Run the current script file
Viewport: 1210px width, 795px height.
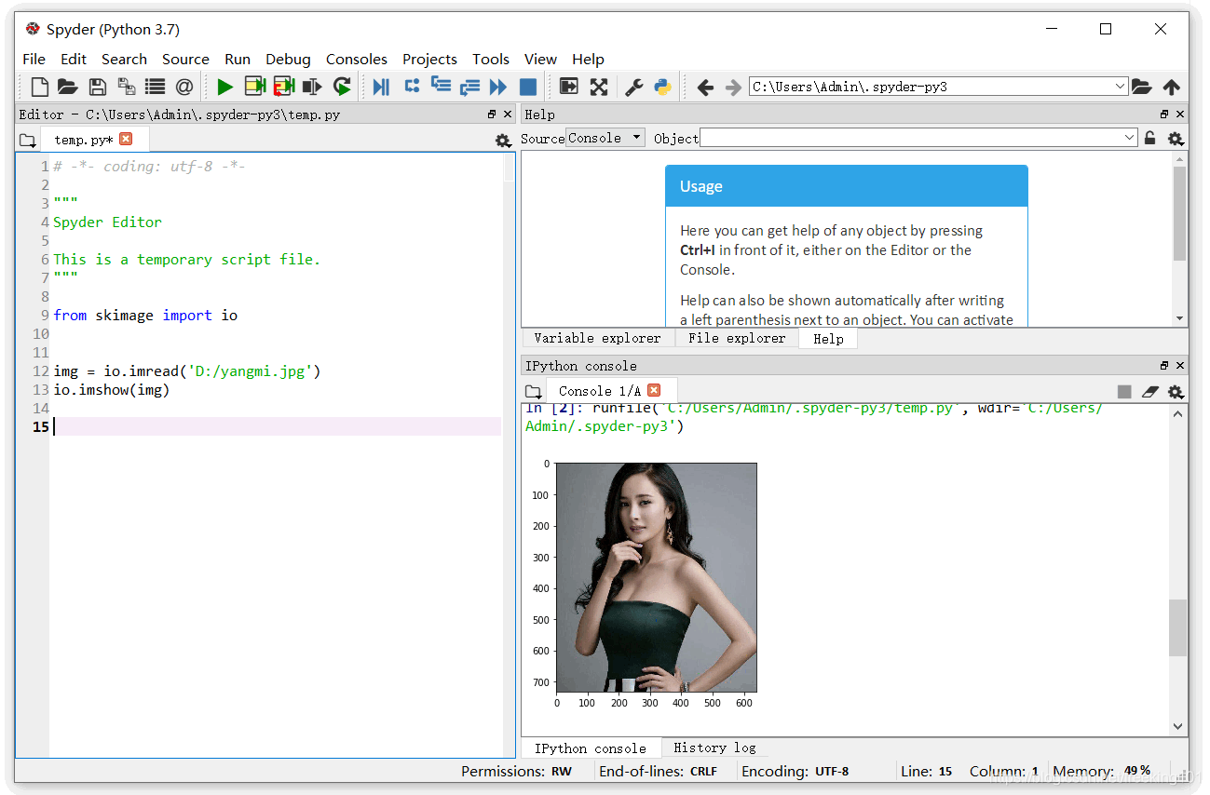pos(224,86)
